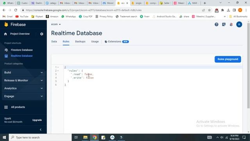Switch to the Usage tab
This screenshot has width=250, height=141.
pos(95,42)
